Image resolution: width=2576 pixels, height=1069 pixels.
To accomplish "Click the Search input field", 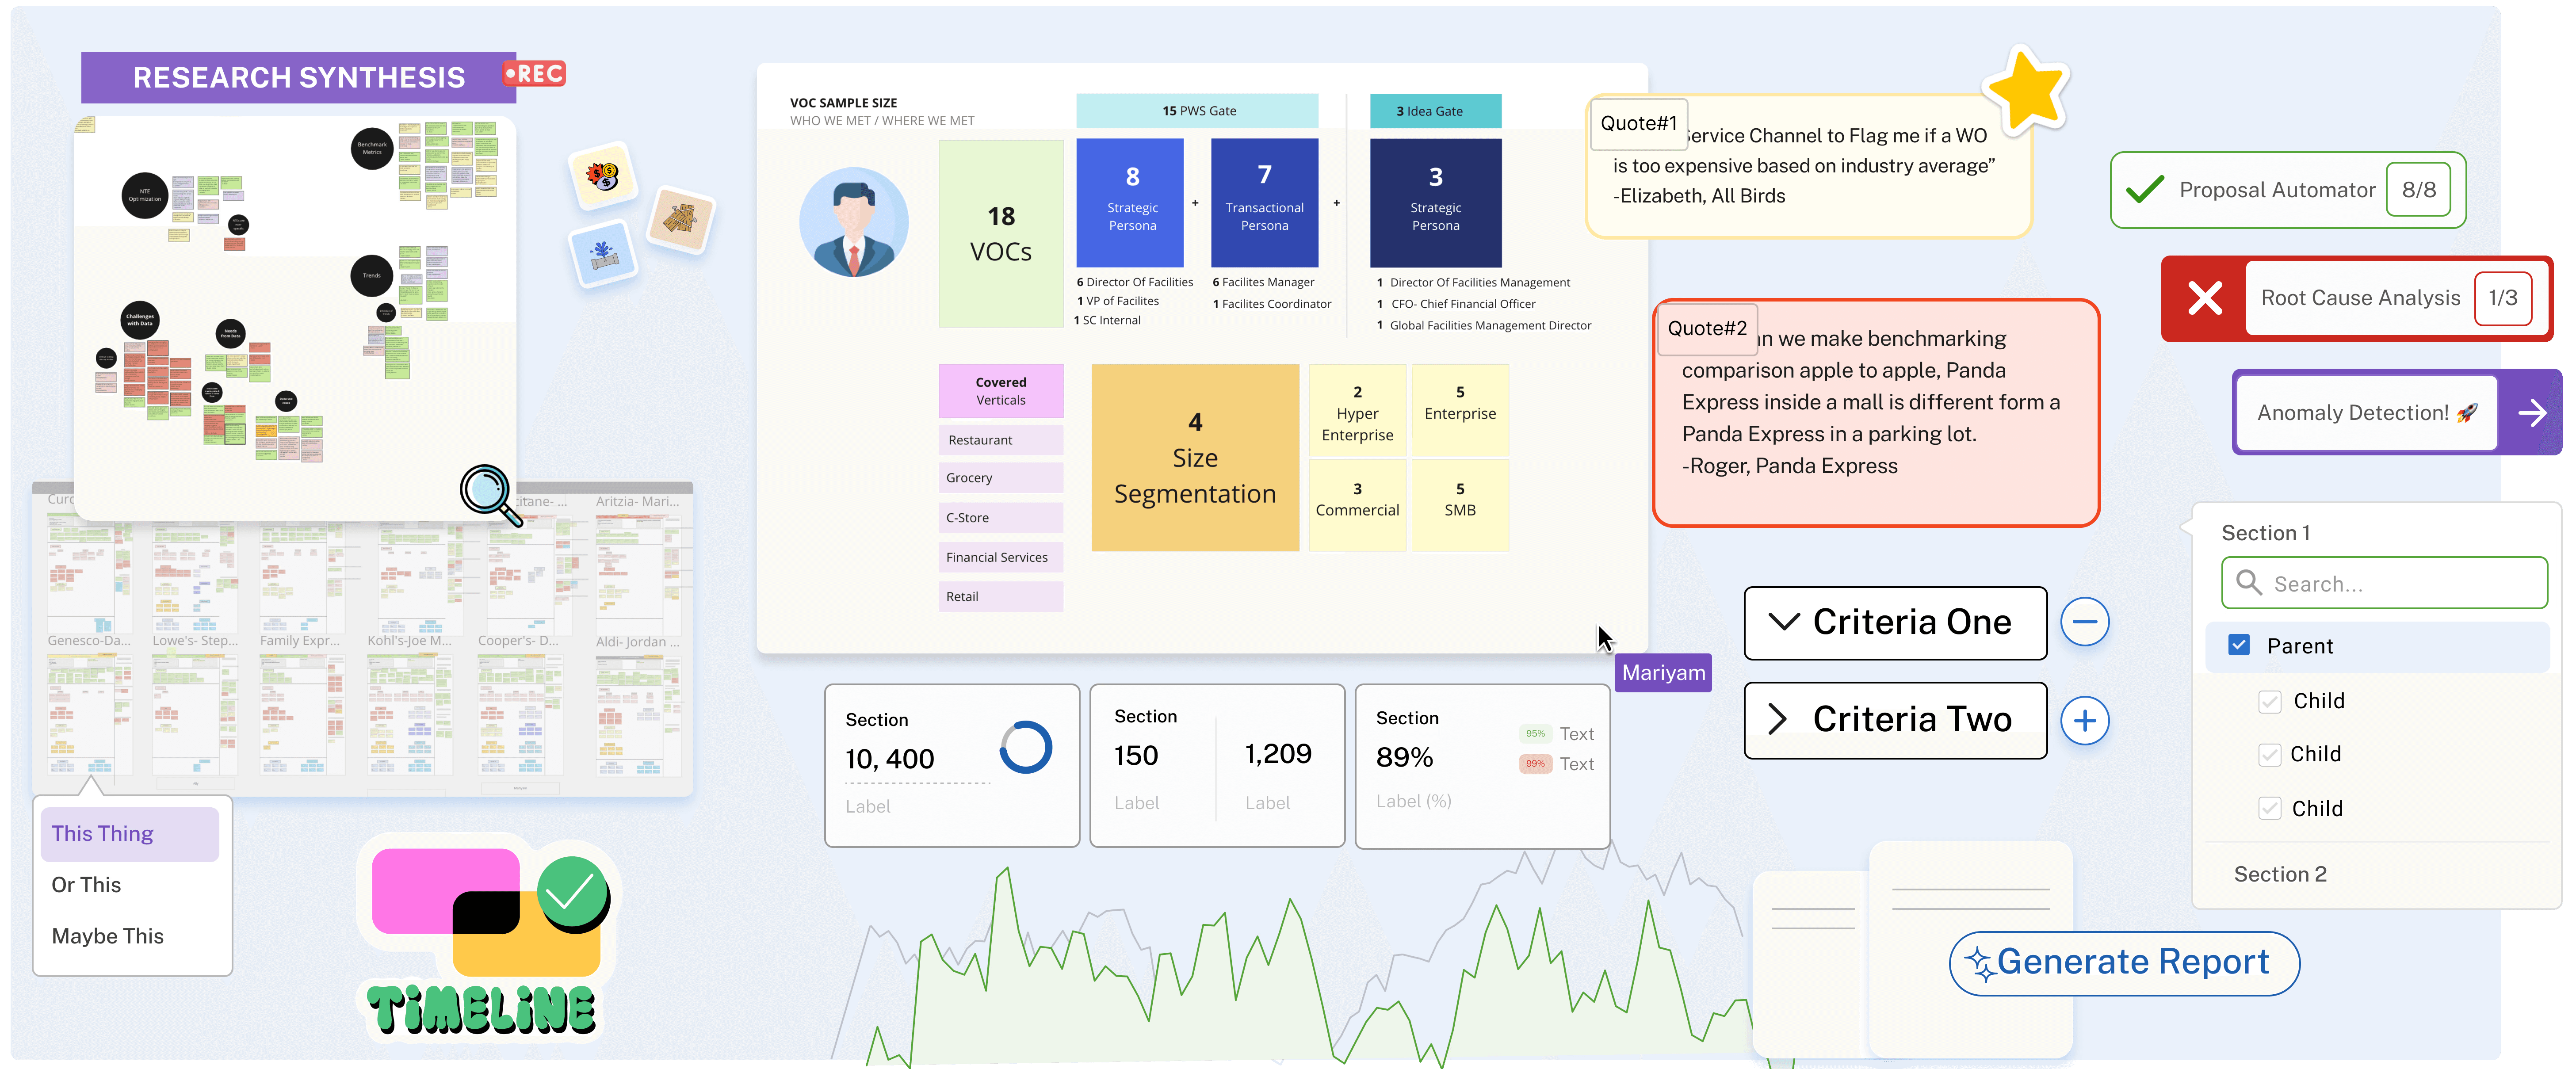I will tap(2384, 583).
